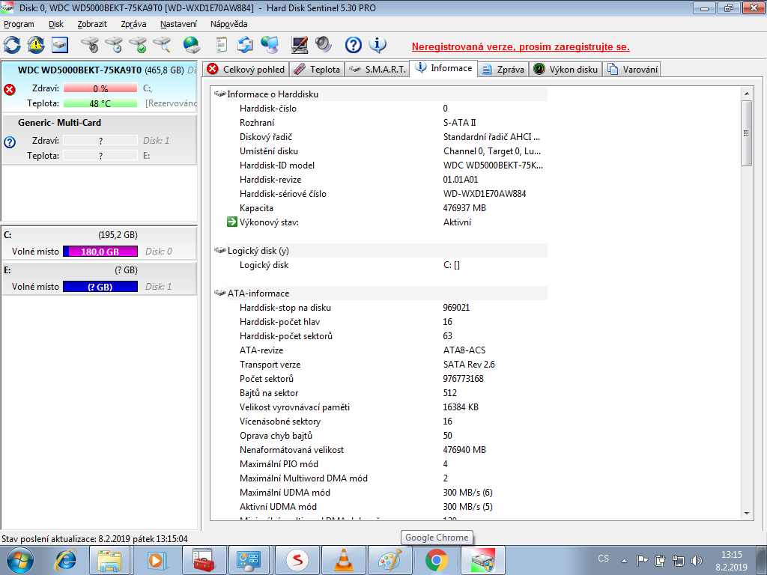Screen dimensions: 767x575
Task: Click the serial number value WD-WXD1E70AW884
Action: pyautogui.click(x=485, y=194)
